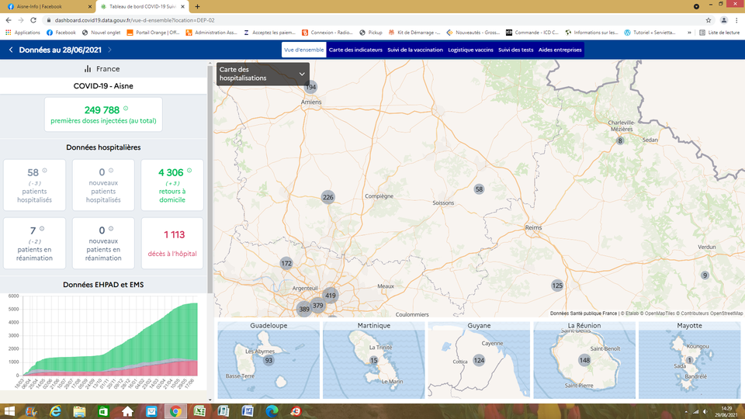Click info icon beside 7 patients en réanimation

click(42, 229)
